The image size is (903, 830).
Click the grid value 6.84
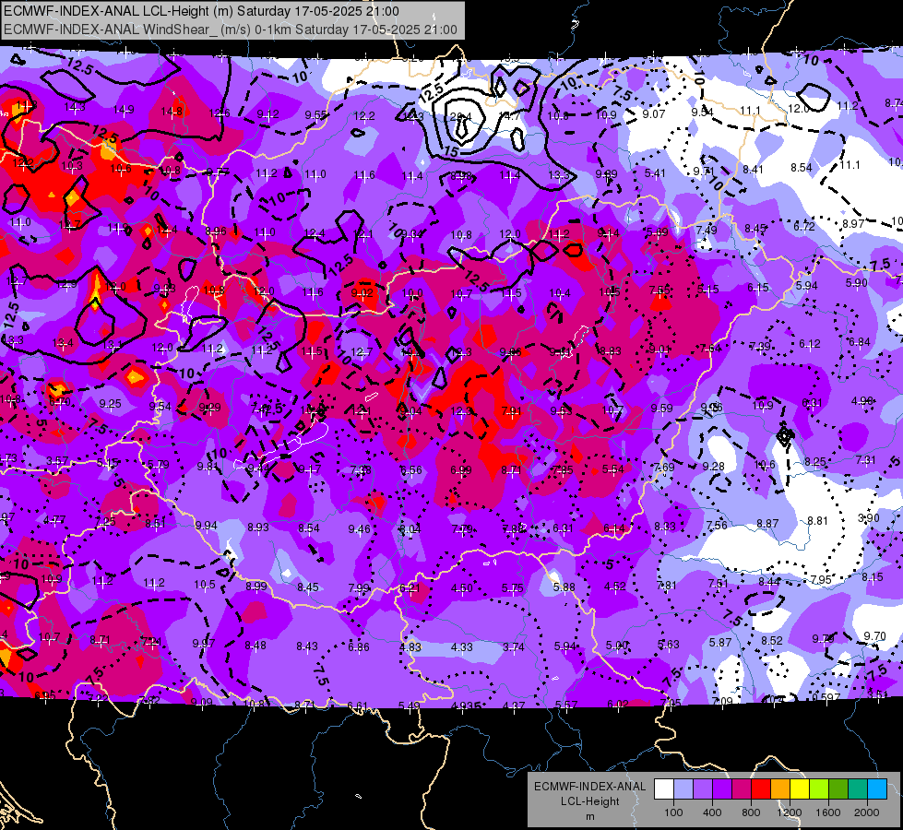click(x=860, y=342)
